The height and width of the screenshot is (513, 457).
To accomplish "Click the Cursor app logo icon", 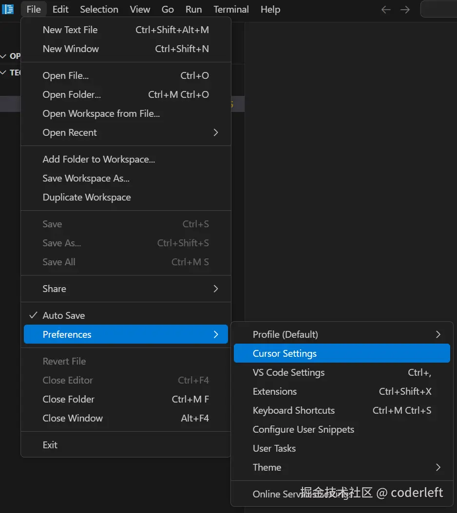I will 8,9.
